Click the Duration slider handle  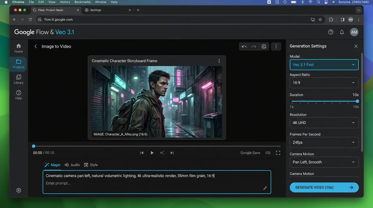pyautogui.click(x=357, y=101)
